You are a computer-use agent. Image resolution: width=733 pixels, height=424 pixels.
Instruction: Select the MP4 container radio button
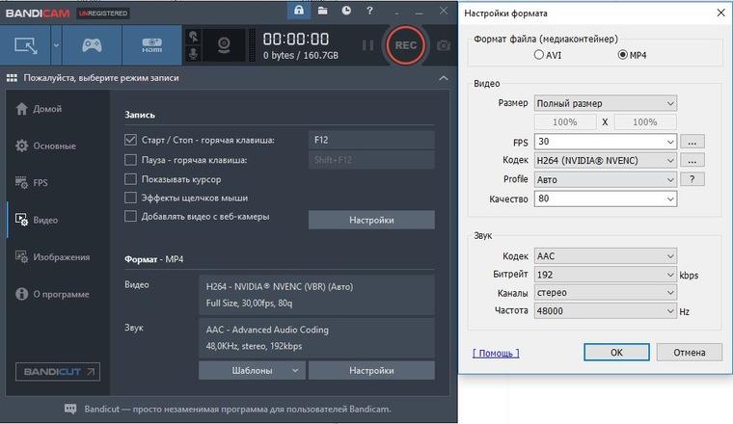tap(623, 55)
